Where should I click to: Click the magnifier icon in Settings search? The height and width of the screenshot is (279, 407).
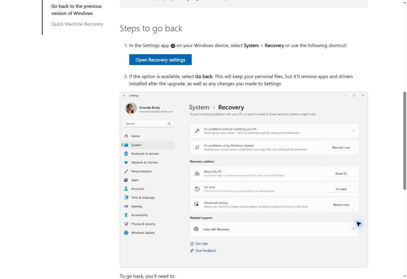[x=169, y=124]
